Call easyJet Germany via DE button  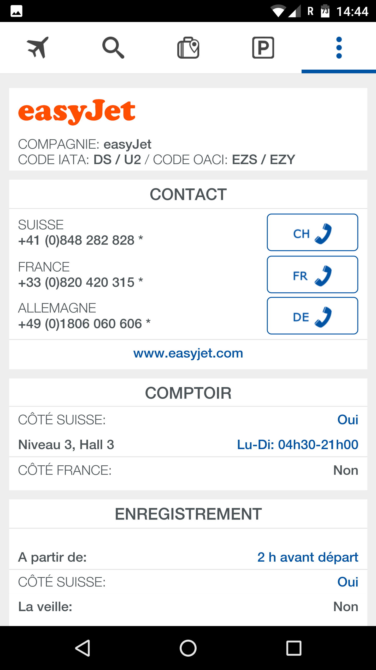[312, 316]
